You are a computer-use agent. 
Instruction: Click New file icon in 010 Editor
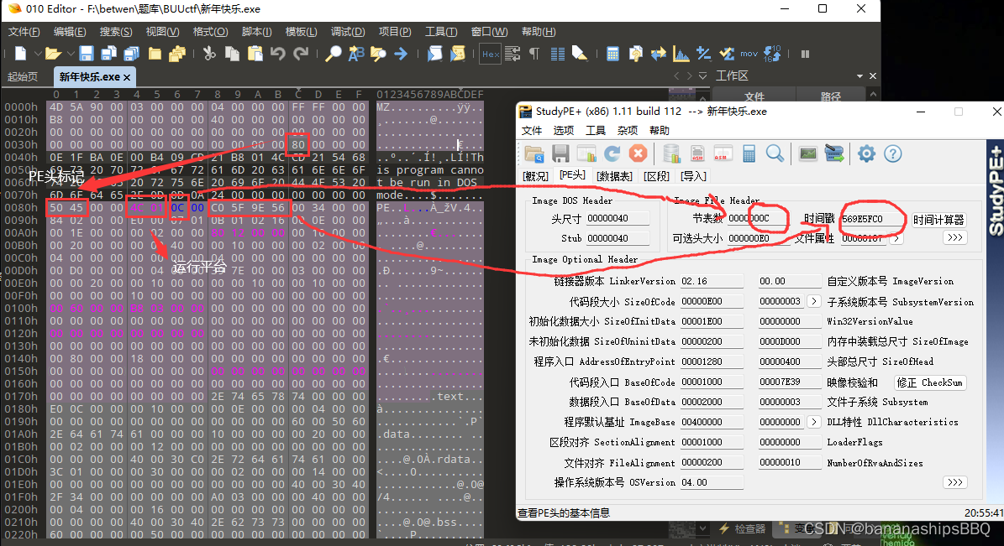pos(20,54)
